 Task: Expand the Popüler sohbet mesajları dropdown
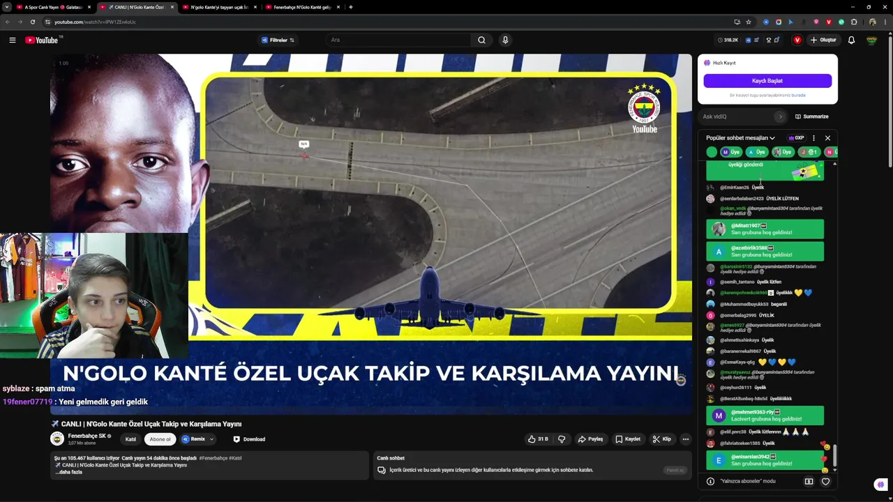click(740, 138)
